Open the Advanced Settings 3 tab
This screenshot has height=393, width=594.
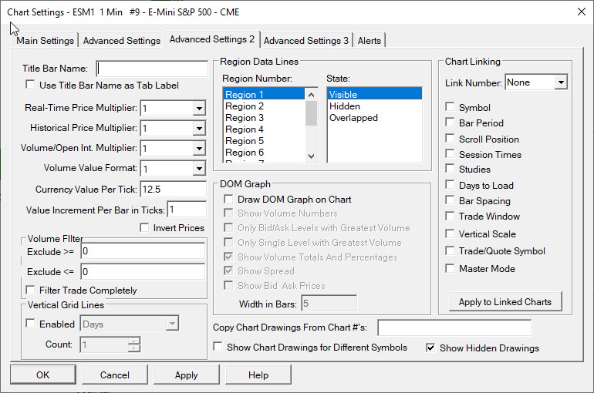coord(306,41)
